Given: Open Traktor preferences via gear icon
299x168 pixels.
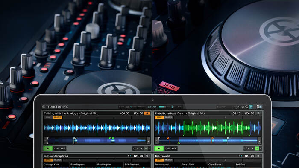Looking at the screenshot, I should tap(243, 107).
